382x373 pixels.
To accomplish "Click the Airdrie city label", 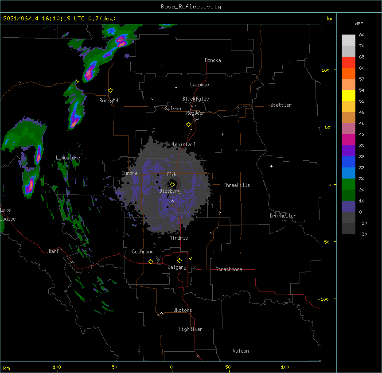I will pos(179,238).
